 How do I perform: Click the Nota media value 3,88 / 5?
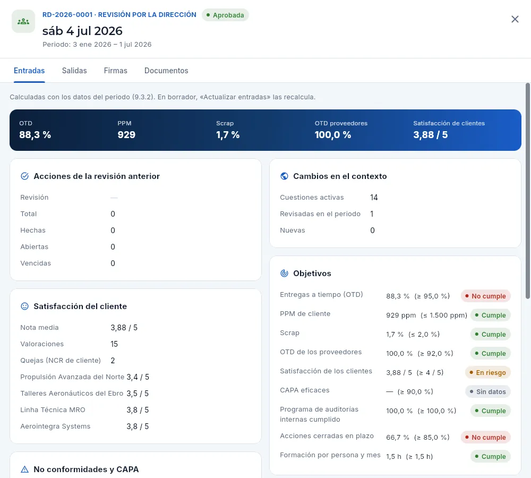pyautogui.click(x=124, y=328)
